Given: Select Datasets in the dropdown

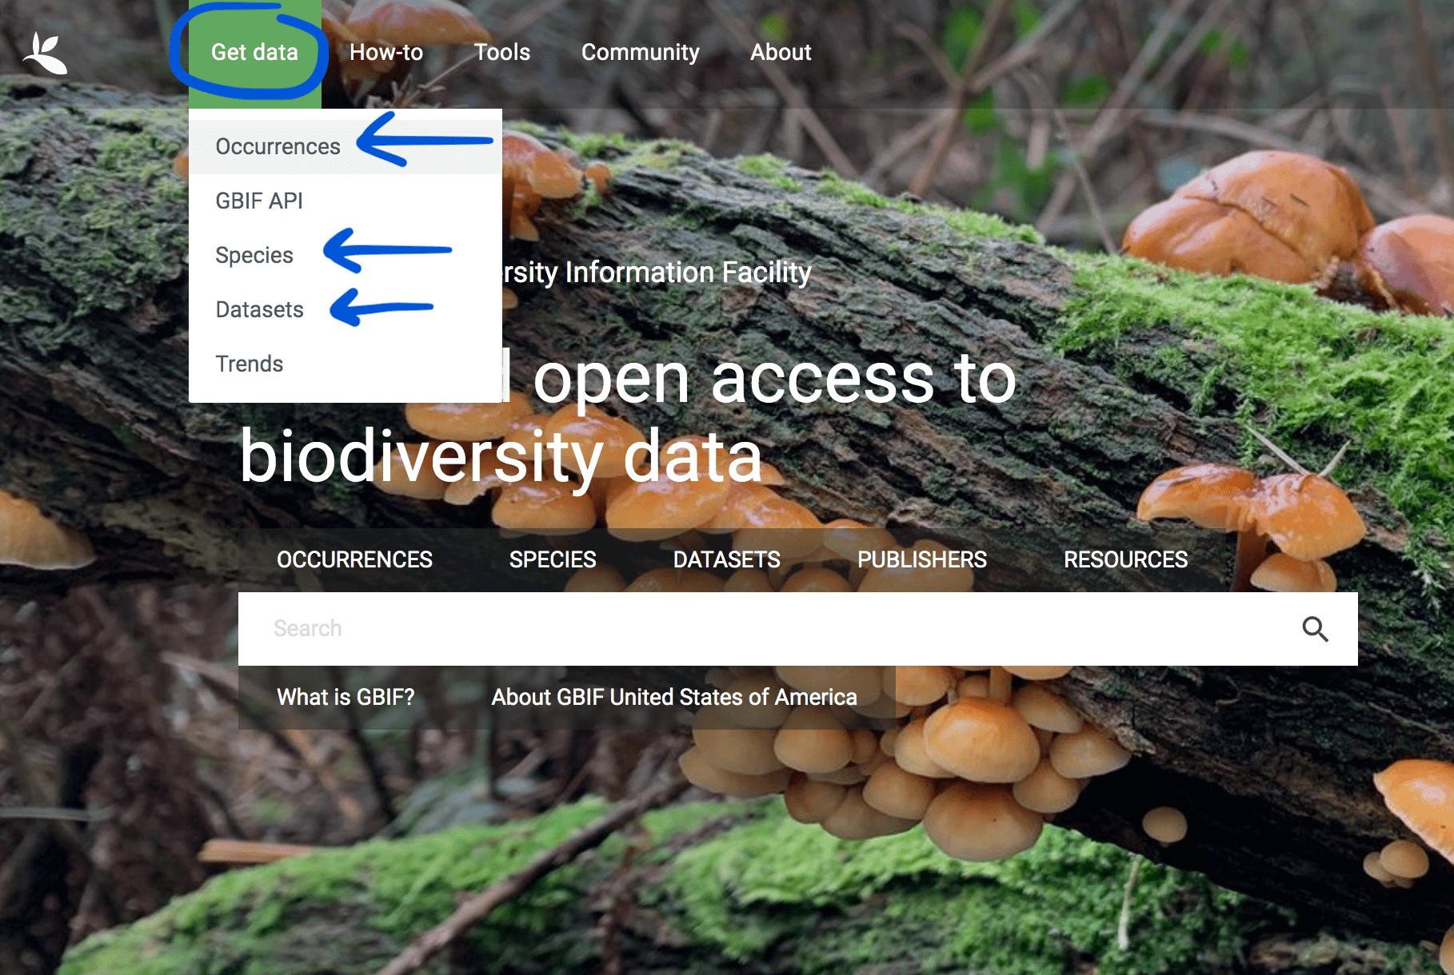Looking at the screenshot, I should (x=258, y=309).
